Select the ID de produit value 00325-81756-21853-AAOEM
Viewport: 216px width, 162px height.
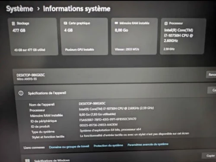pos(98,125)
